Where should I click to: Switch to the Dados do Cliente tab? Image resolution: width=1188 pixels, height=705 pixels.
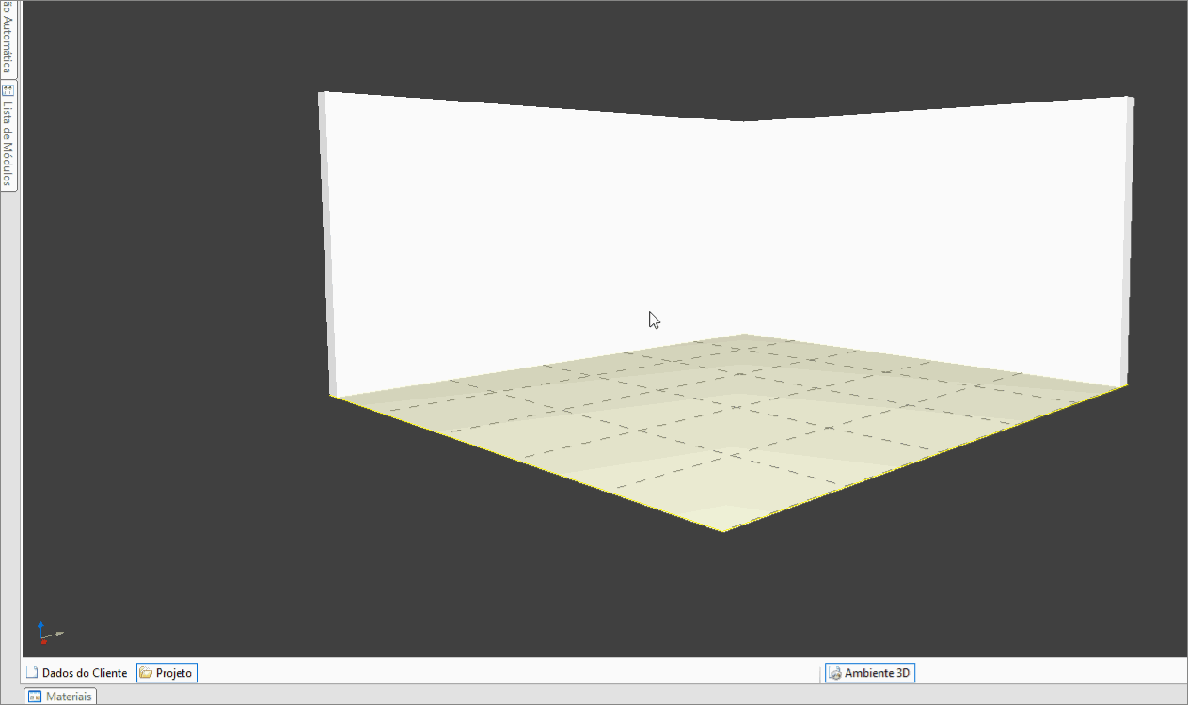point(76,673)
